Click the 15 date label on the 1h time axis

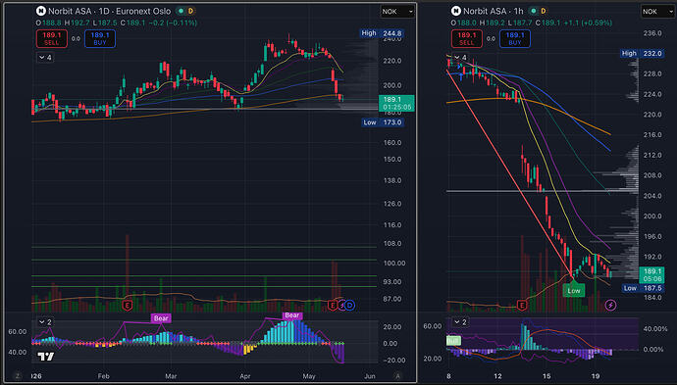pyautogui.click(x=547, y=376)
